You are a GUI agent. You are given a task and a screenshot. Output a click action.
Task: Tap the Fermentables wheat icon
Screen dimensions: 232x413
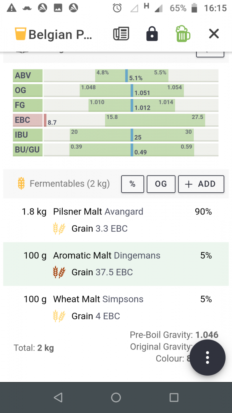click(21, 184)
